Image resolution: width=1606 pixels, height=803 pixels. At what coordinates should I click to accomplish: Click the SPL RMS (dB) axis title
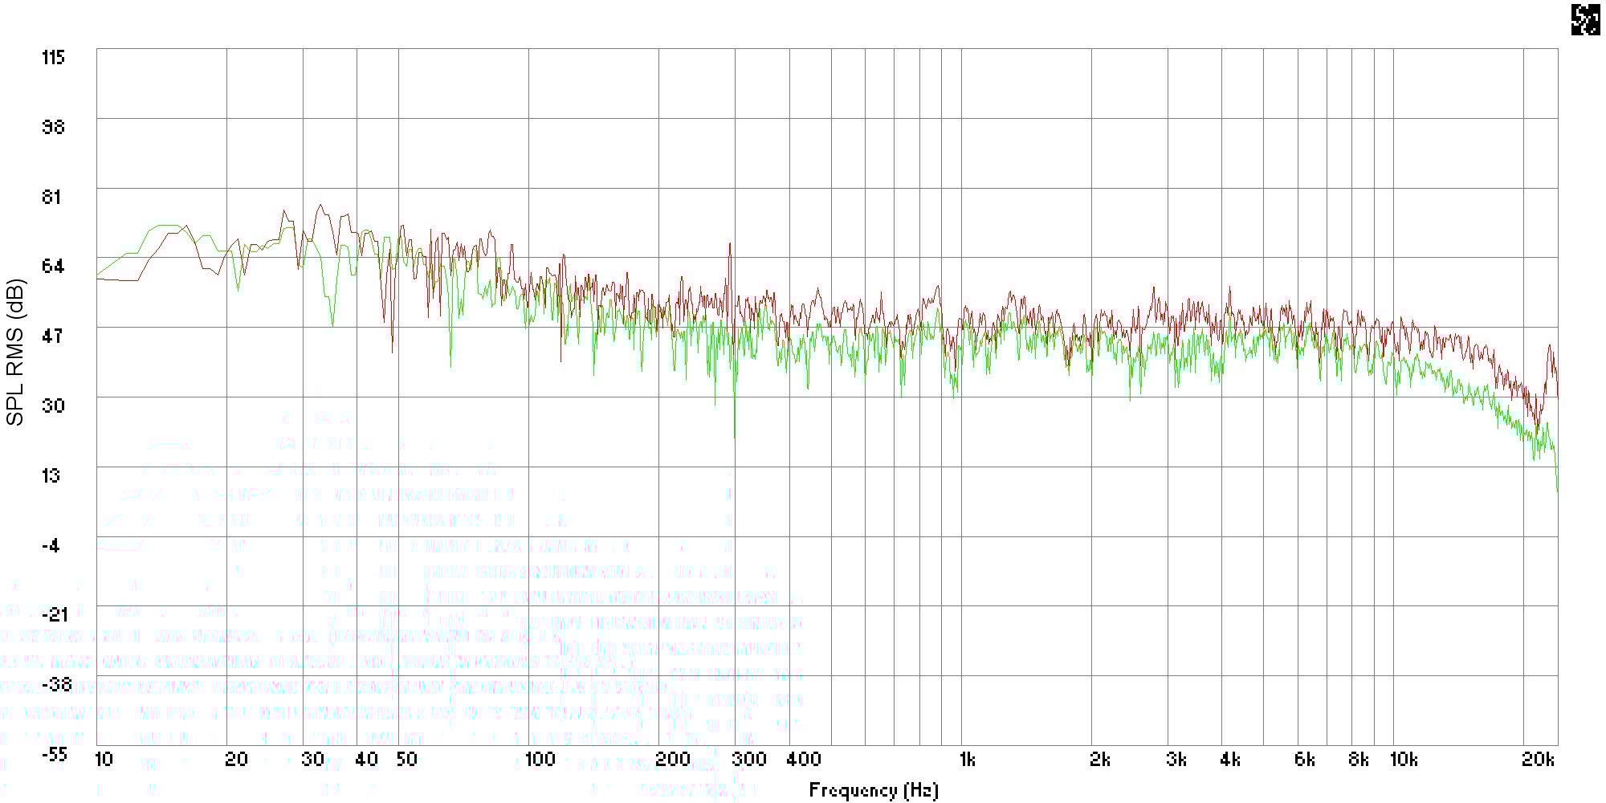[x=15, y=352]
